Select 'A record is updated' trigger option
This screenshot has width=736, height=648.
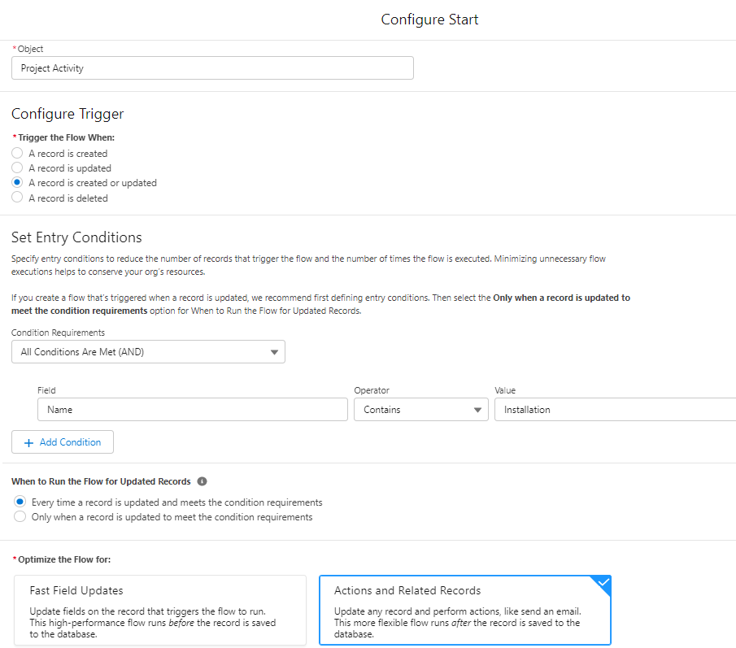pos(18,168)
